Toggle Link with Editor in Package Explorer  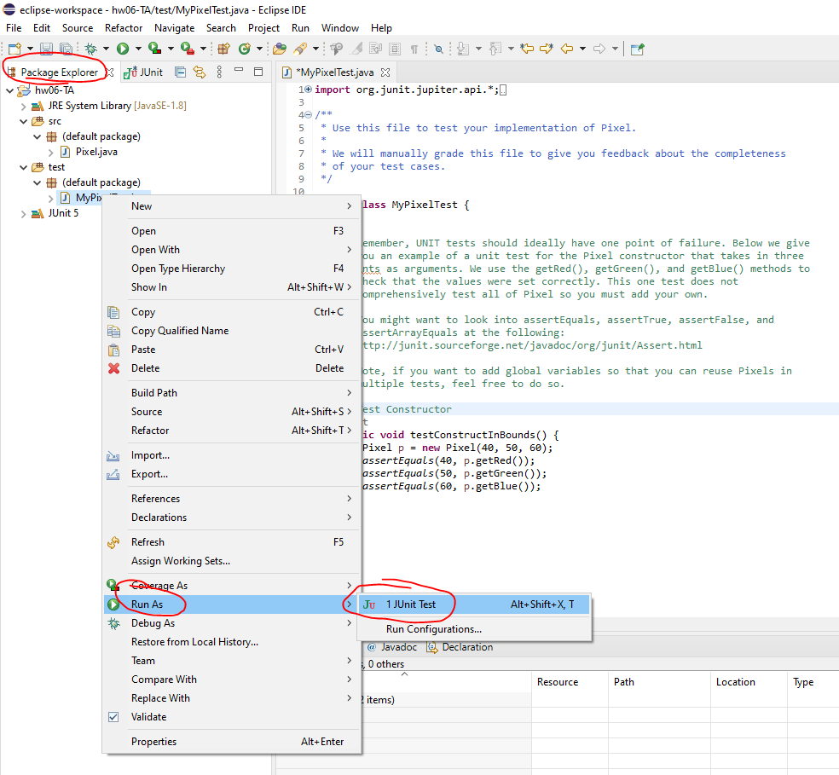(x=200, y=72)
